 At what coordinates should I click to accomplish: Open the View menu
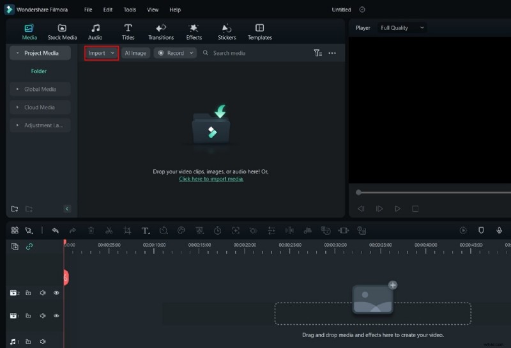153,10
